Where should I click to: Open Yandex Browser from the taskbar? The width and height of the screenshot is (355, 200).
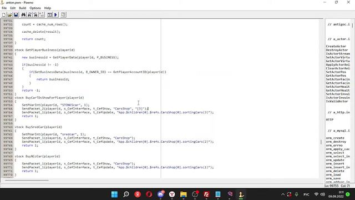[x=172, y=194]
